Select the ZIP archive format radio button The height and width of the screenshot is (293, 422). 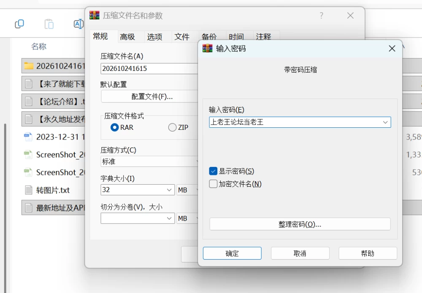pyautogui.click(x=172, y=127)
